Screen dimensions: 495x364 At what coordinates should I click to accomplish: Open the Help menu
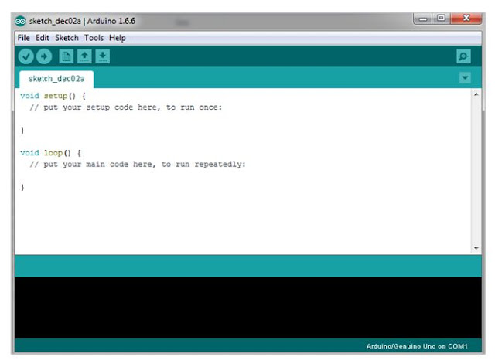(118, 38)
